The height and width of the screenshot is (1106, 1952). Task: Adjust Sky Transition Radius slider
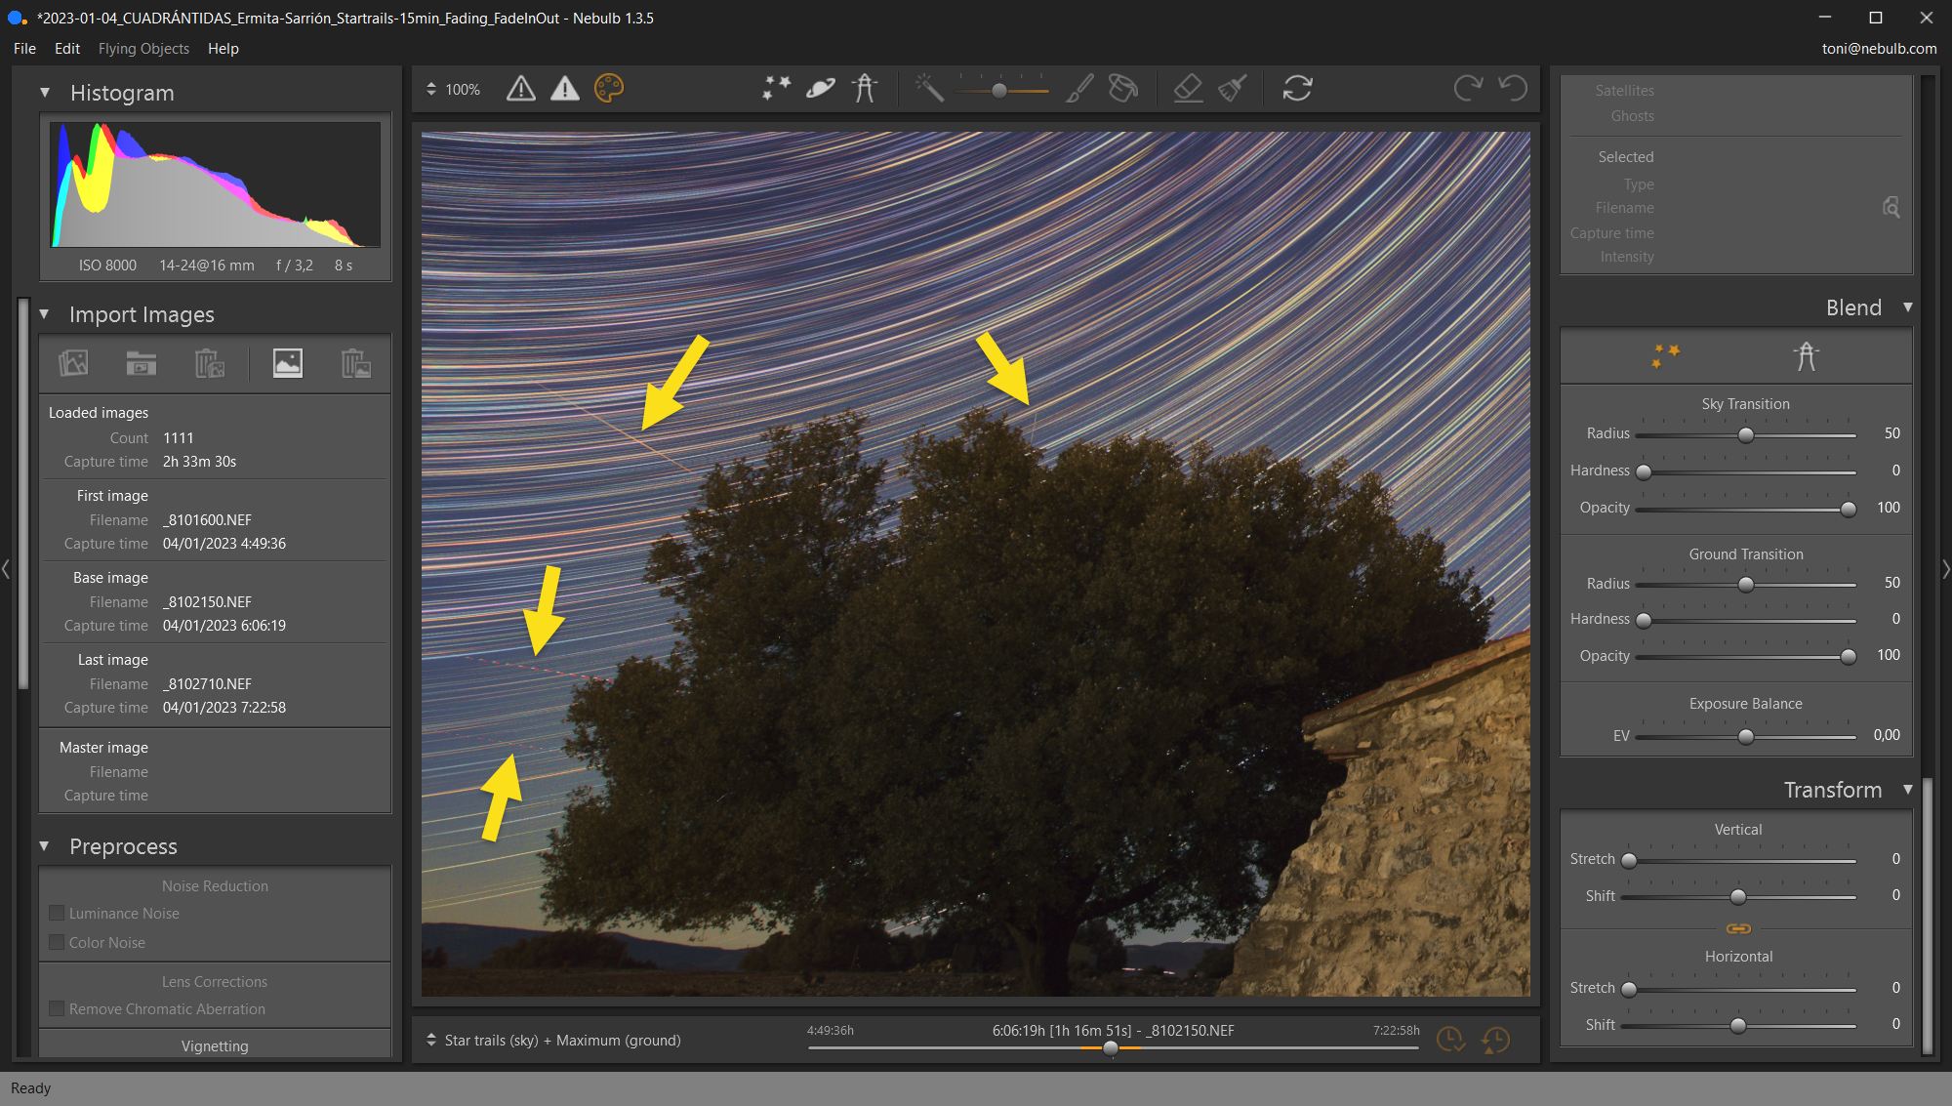(x=1745, y=435)
